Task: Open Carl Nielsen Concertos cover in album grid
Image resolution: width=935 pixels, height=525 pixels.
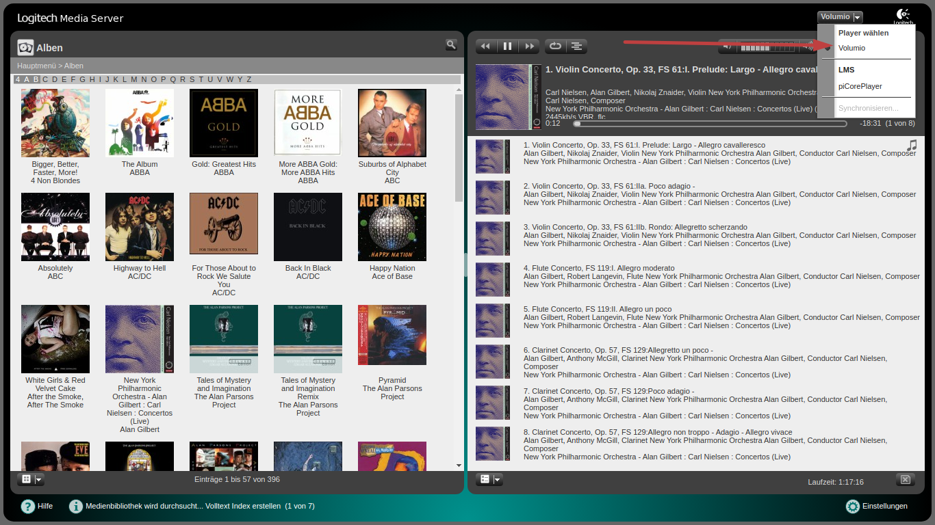Action: (x=140, y=339)
